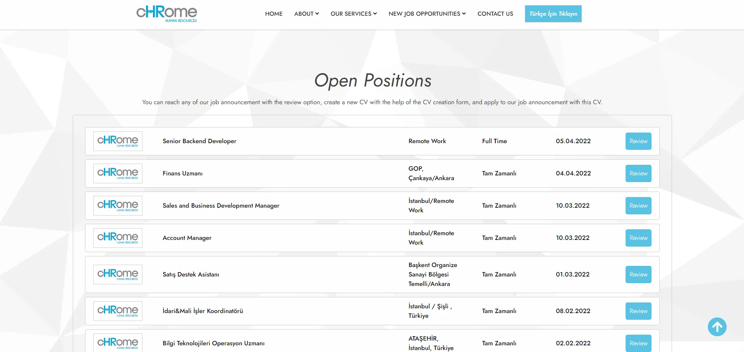Open the New Job Opportunities dropdown

[427, 14]
